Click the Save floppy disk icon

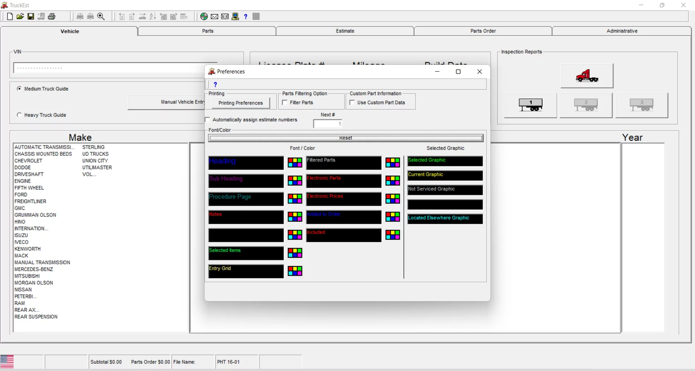click(x=30, y=16)
